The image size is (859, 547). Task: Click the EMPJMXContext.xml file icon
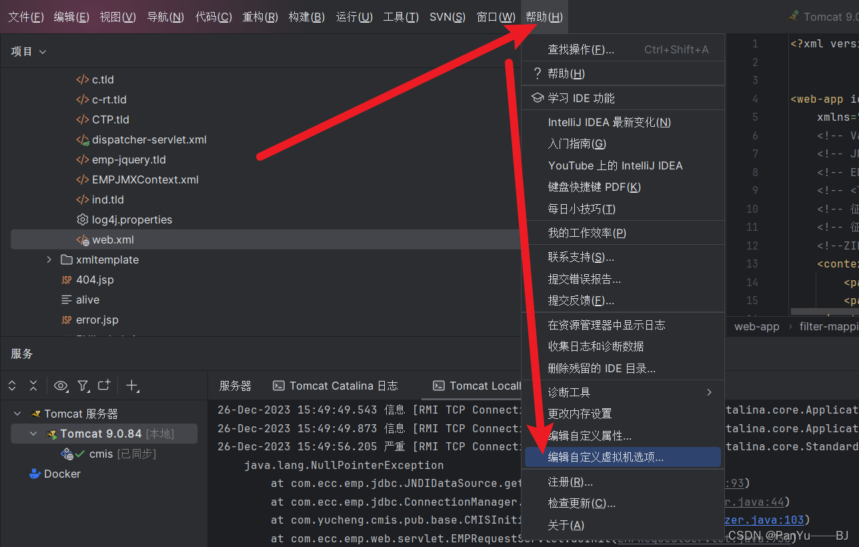pos(82,179)
